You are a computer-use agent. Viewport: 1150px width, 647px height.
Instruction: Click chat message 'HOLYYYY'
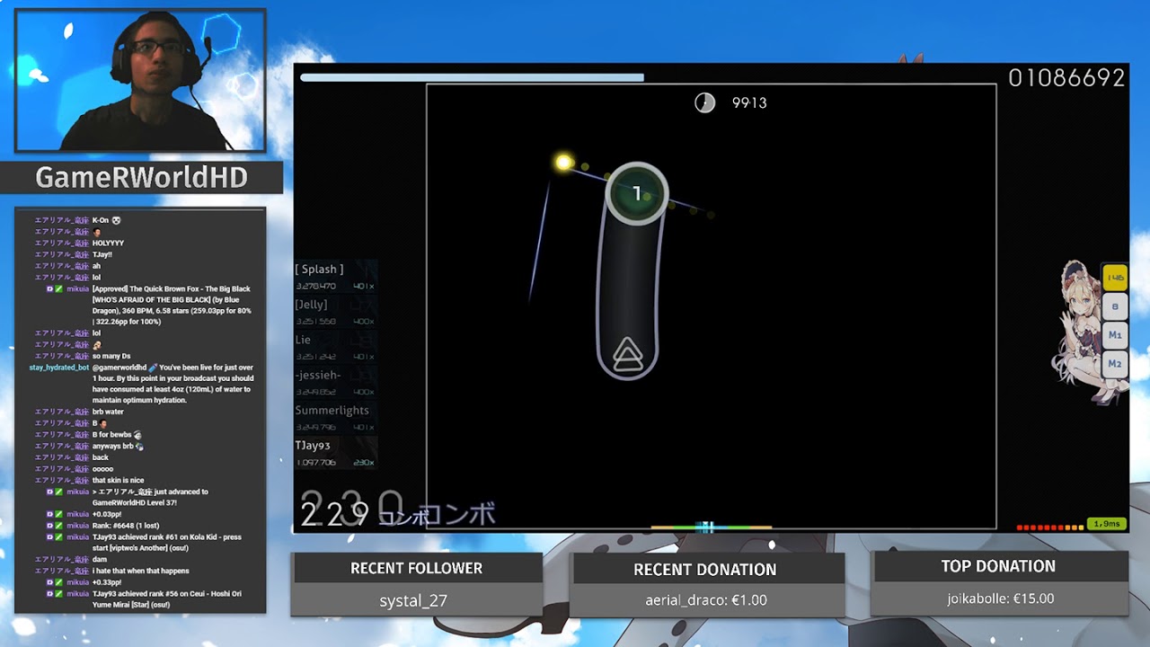point(108,244)
